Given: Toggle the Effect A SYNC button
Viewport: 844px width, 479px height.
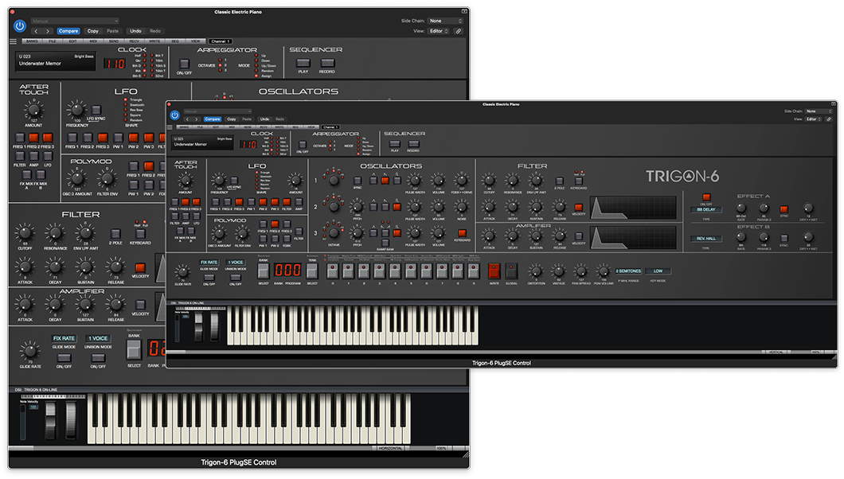Looking at the screenshot, I should point(783,208).
